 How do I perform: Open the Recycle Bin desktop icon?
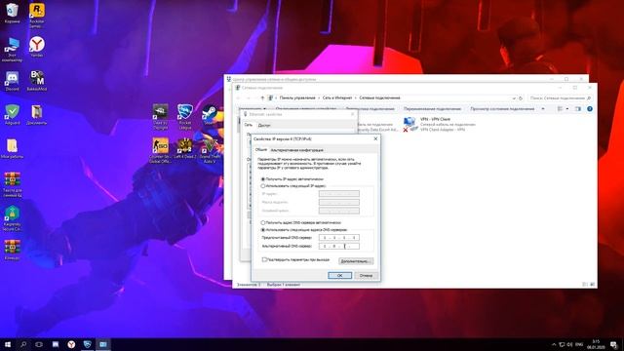tap(12, 11)
